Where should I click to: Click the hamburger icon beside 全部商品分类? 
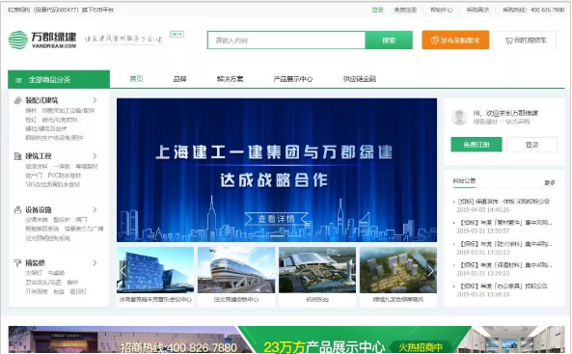click(18, 80)
